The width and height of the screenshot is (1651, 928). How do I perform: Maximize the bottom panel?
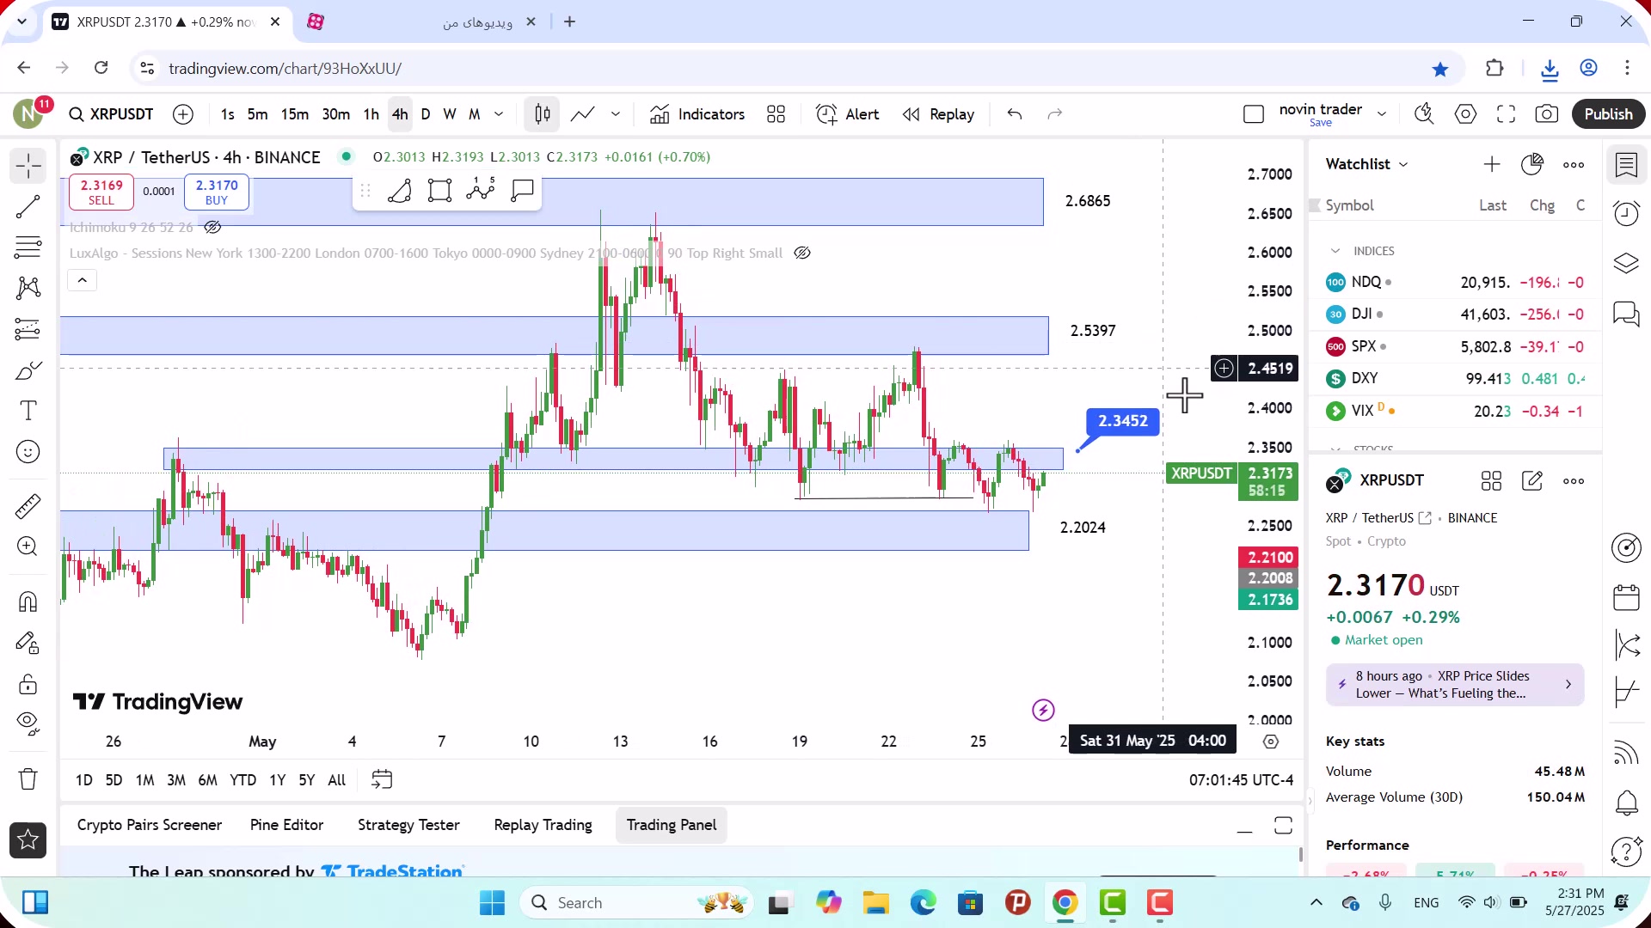tap(1283, 826)
